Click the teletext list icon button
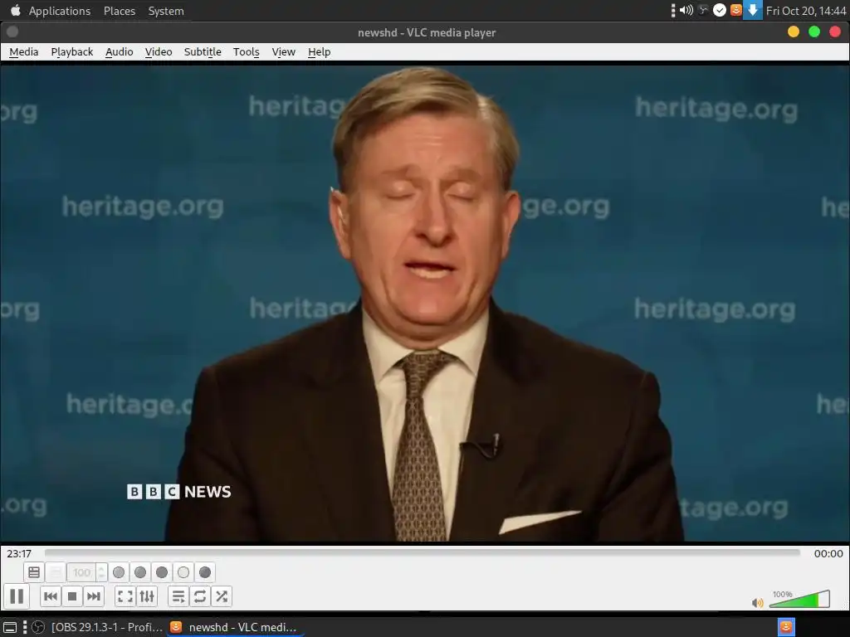 pos(34,572)
